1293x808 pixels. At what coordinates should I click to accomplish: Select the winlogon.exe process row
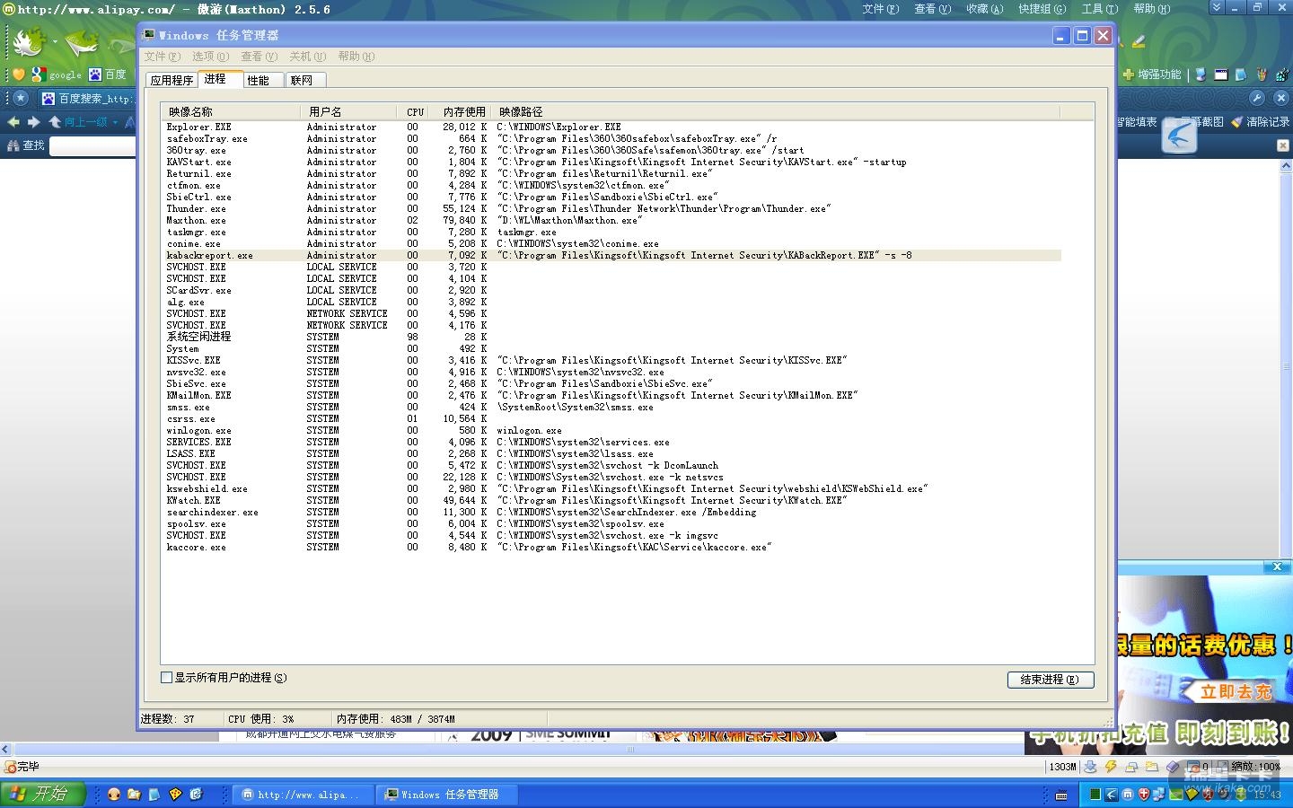[x=611, y=431]
